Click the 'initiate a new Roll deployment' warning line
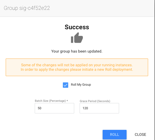155x140 pixels. (x=77, y=70)
